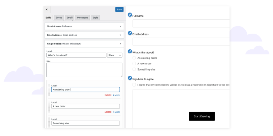Click the edit pencil beside Sign here to agree
The height and width of the screenshot is (136, 273).
coord(130,78)
